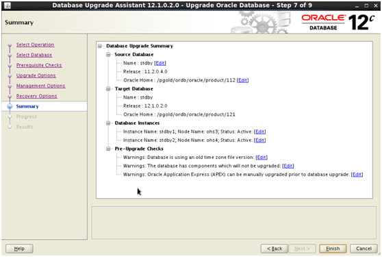Click the greyed-out Next button
The height and width of the screenshot is (257, 382).
[302, 249]
